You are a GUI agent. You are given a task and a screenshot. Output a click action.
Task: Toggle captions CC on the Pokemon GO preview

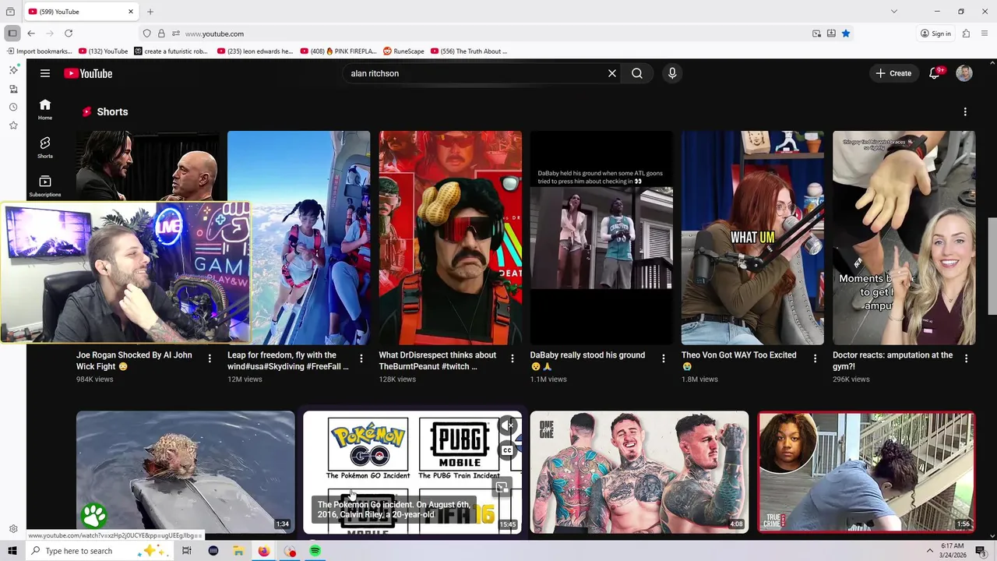(507, 450)
